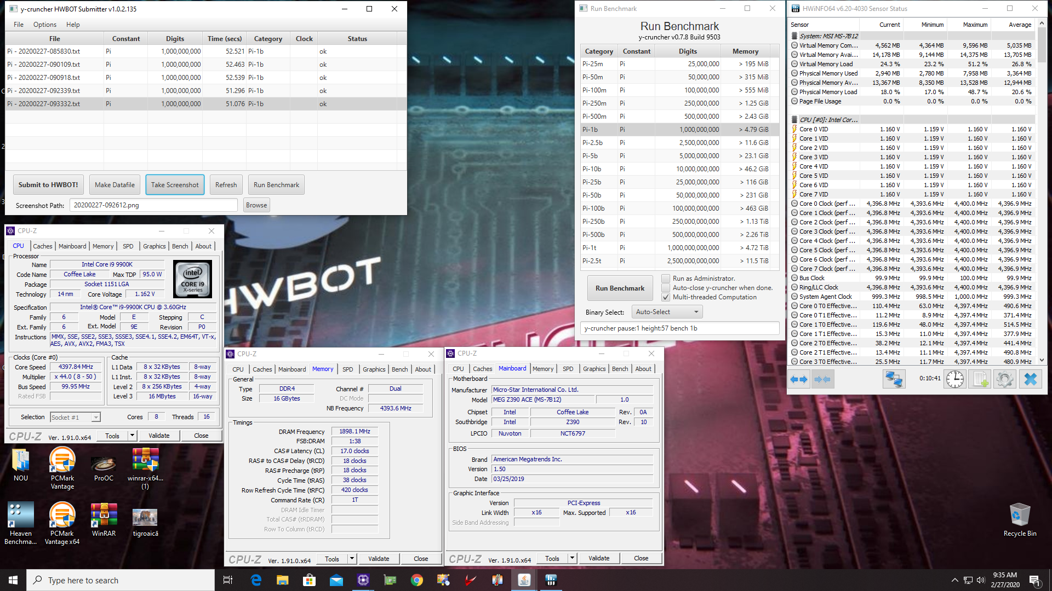Open CPU-Z from the taskbar

click(363, 580)
